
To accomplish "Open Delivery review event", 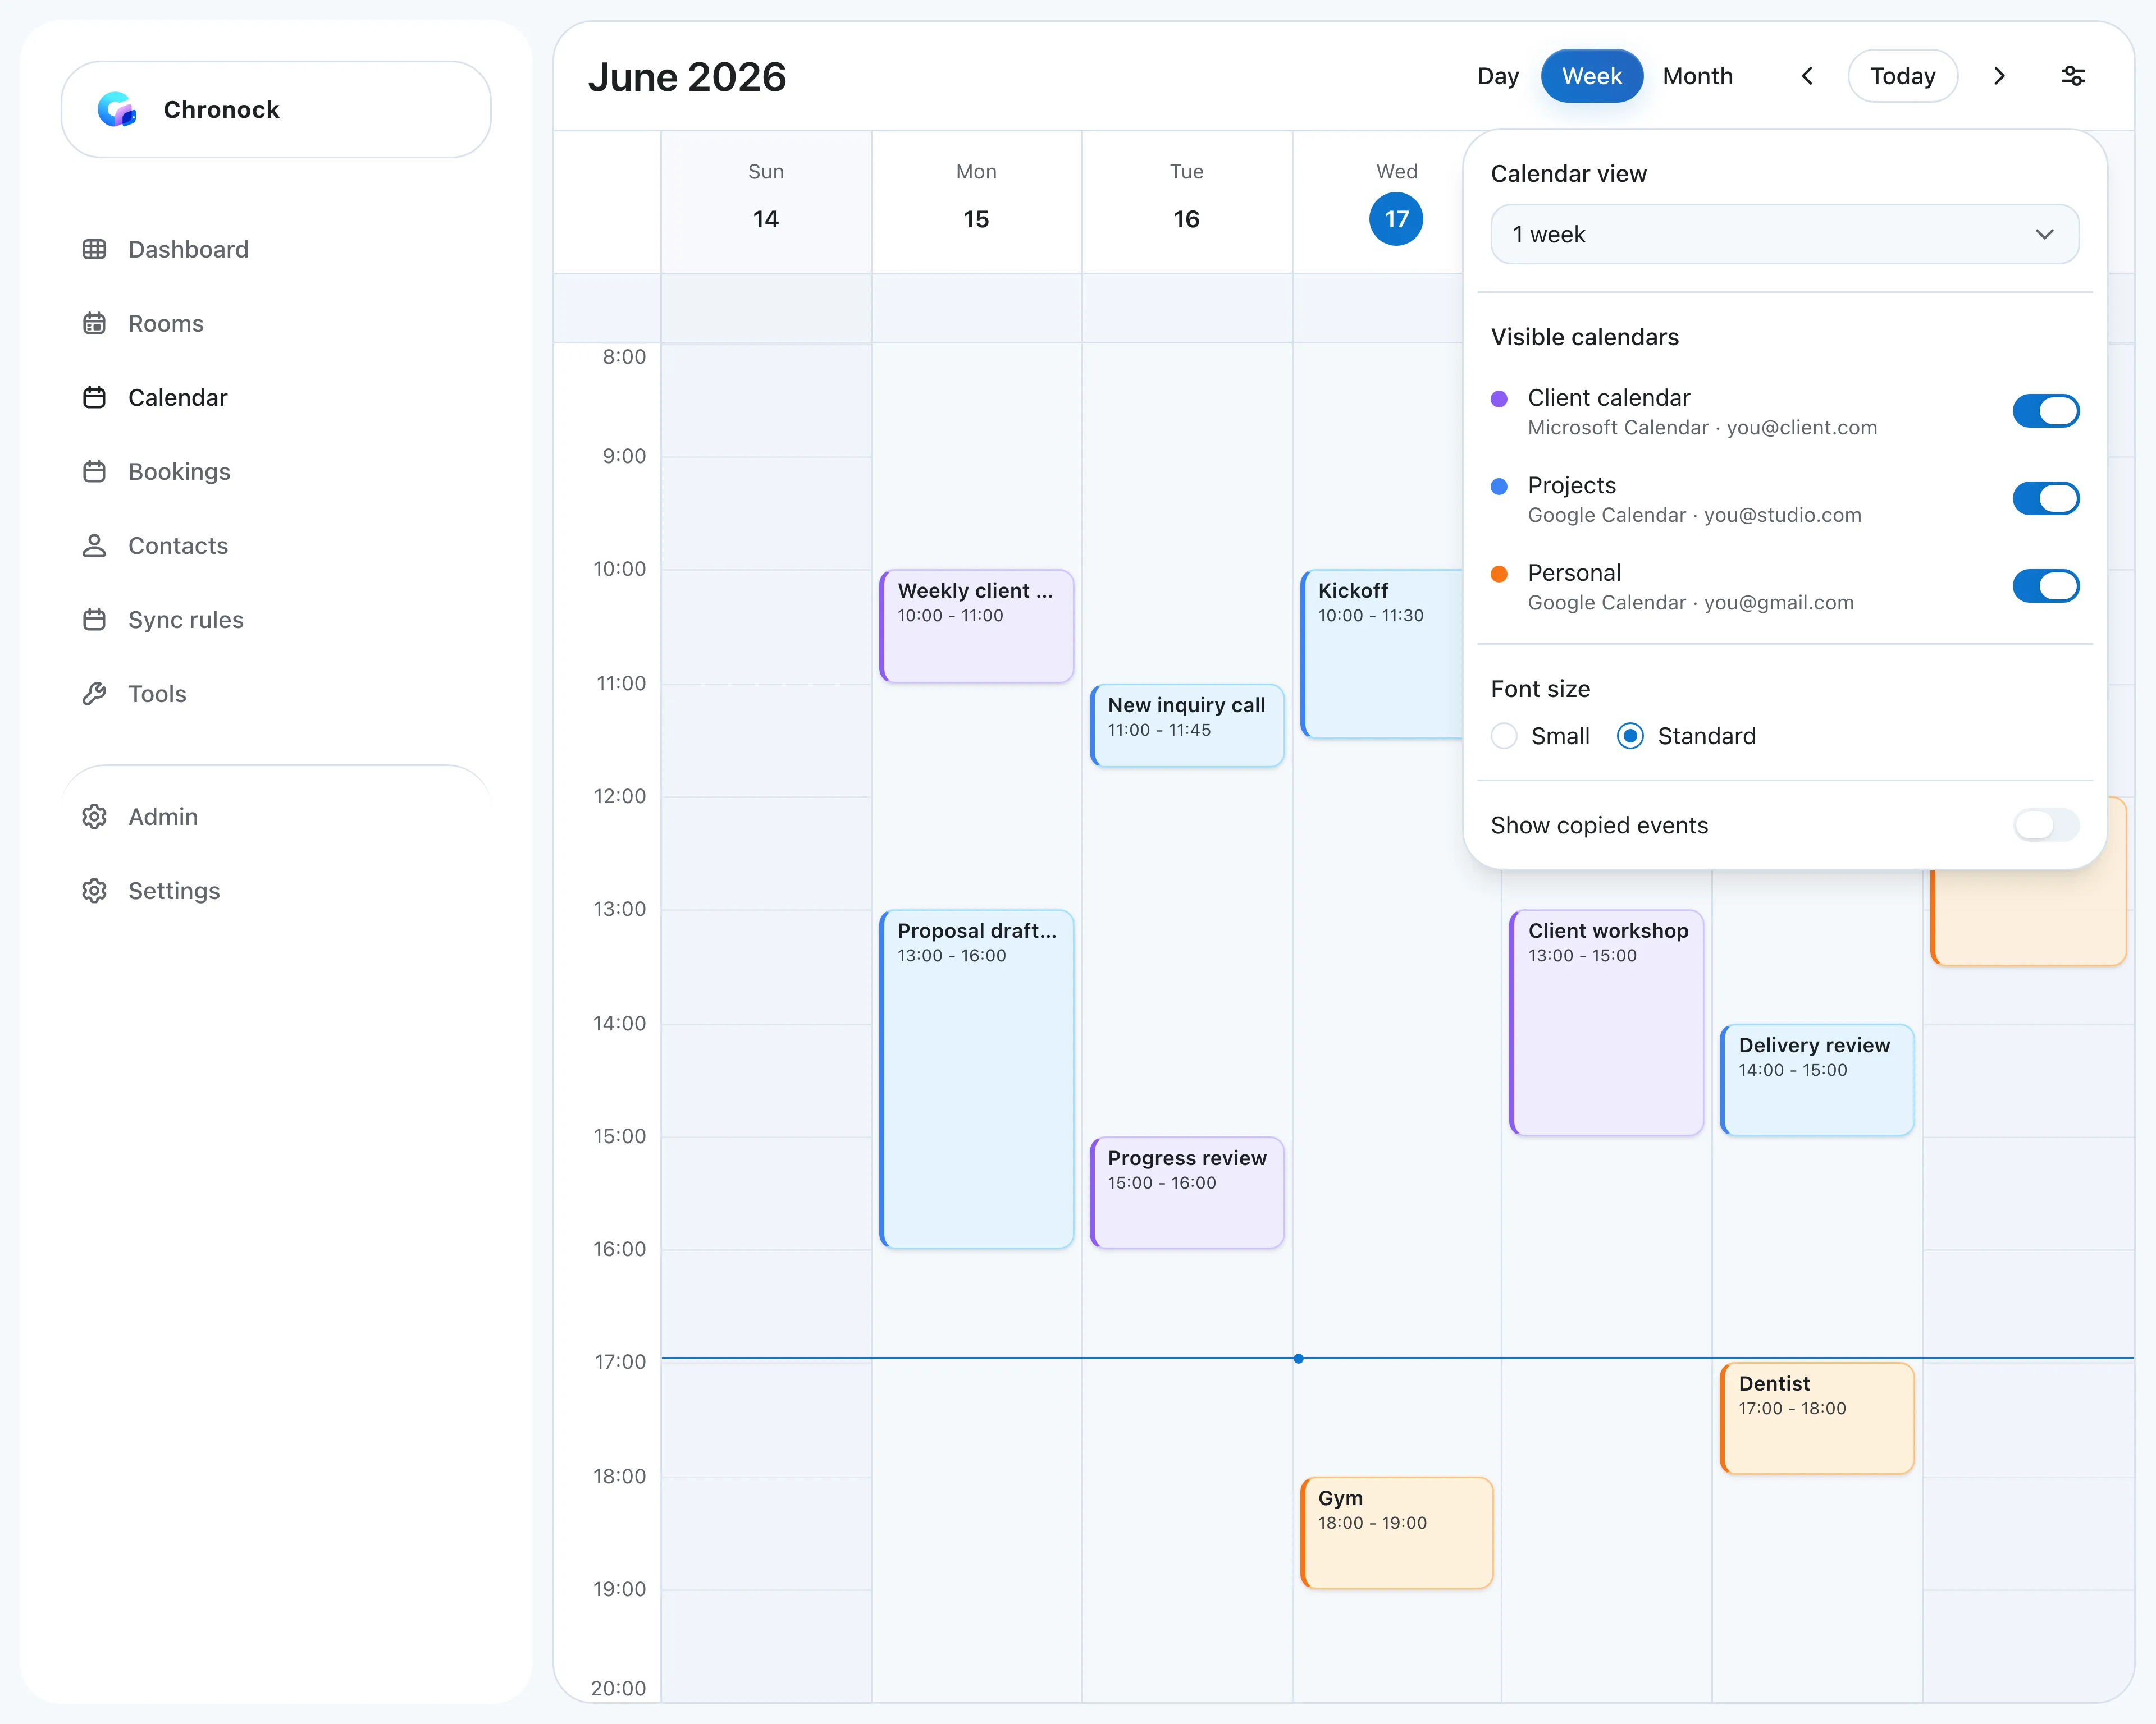I will point(1816,1079).
